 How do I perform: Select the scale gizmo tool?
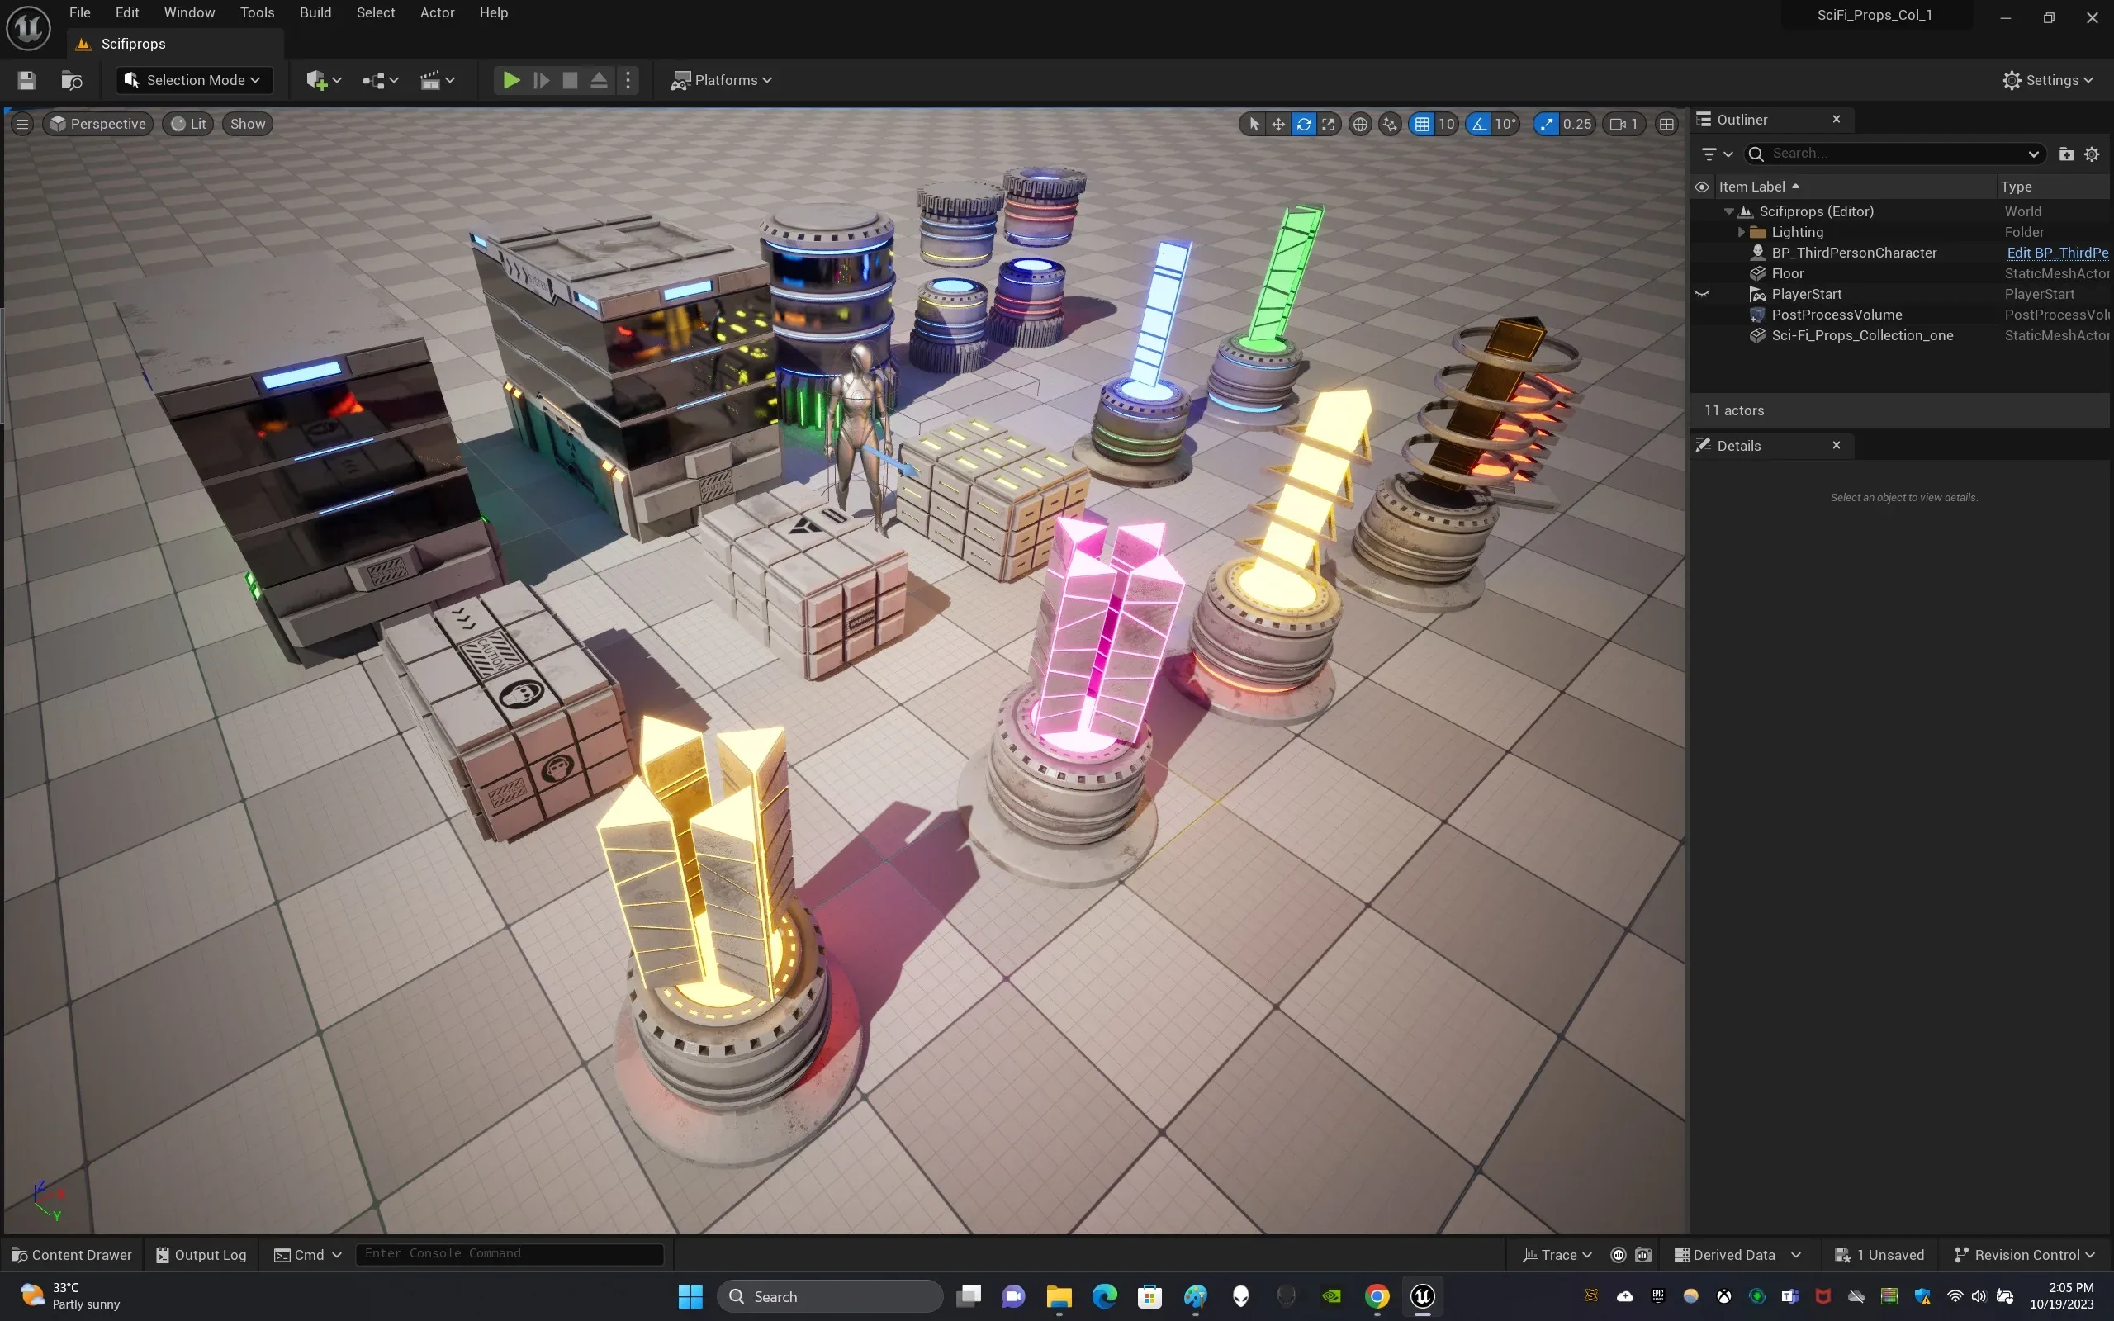point(1329,124)
